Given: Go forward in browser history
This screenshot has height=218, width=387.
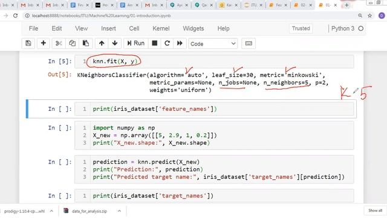Looking at the screenshot, I should [x=5, y=16].
